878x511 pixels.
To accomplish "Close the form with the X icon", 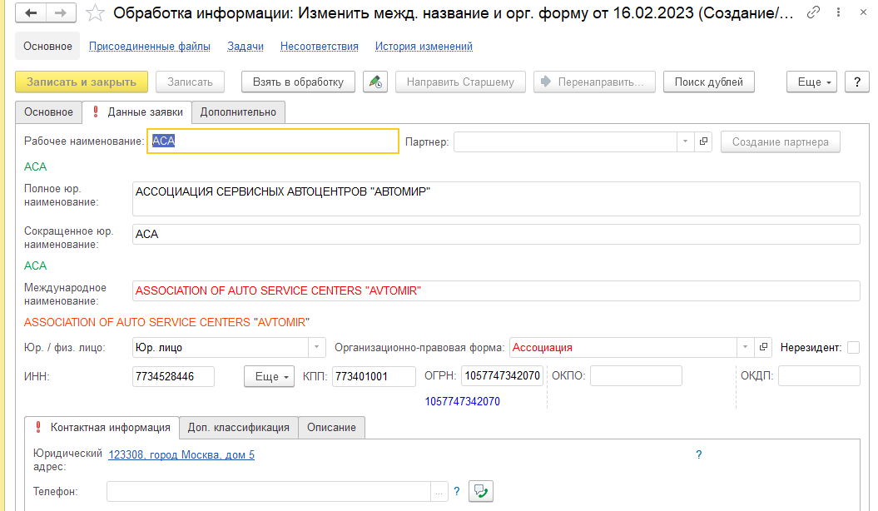I will (863, 12).
